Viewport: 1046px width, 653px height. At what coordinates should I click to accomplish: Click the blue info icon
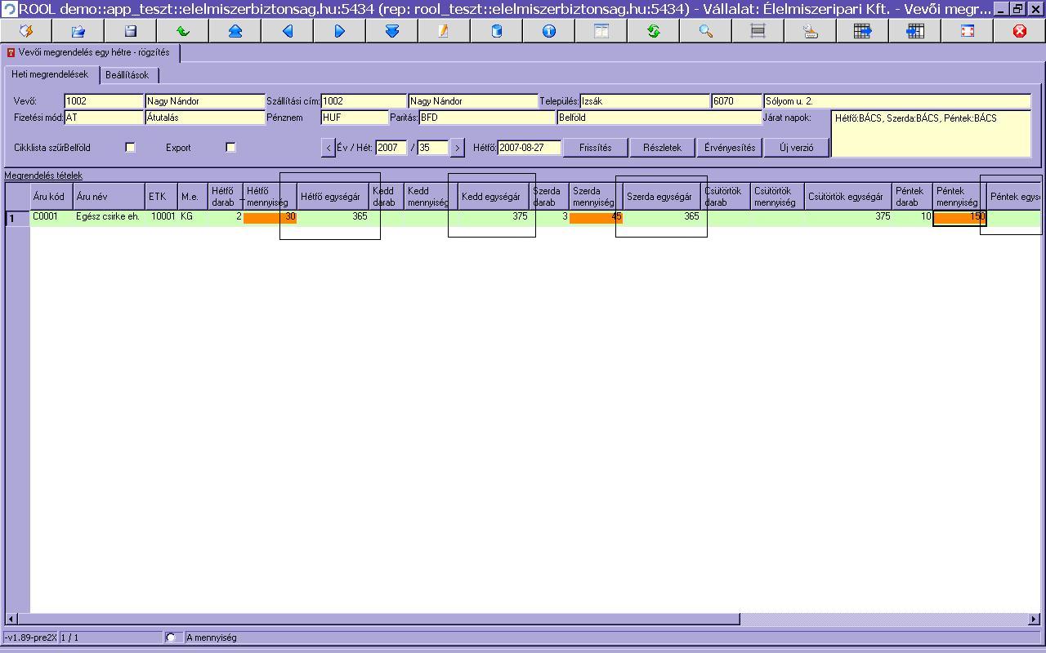point(549,31)
